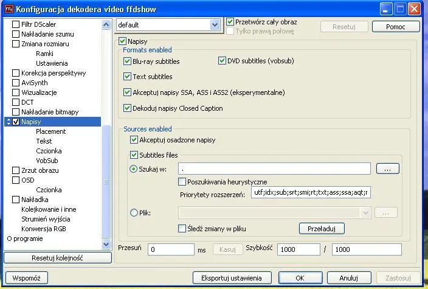Enable the Filtr DScaler checkbox
The height and width of the screenshot is (289, 428).
(16, 24)
